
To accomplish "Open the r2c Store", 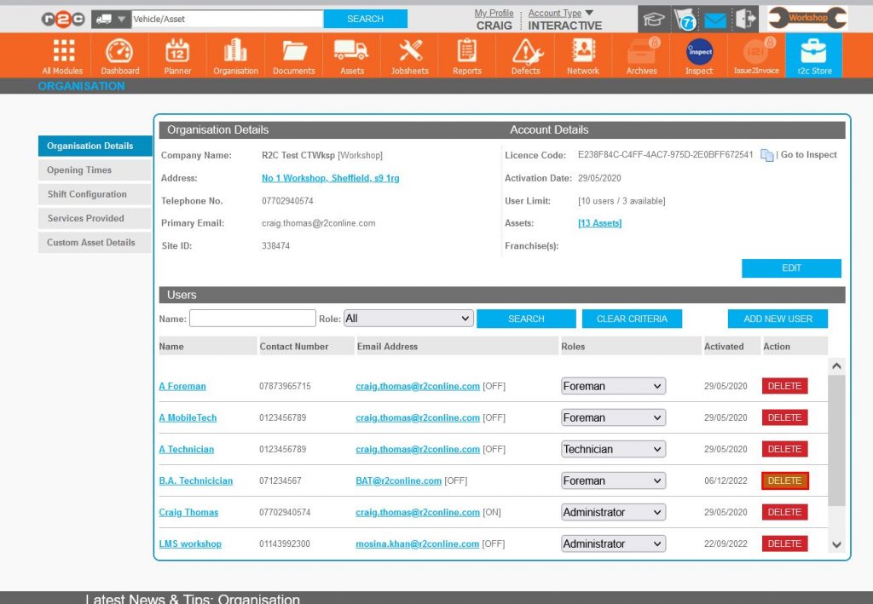I will tap(813, 55).
